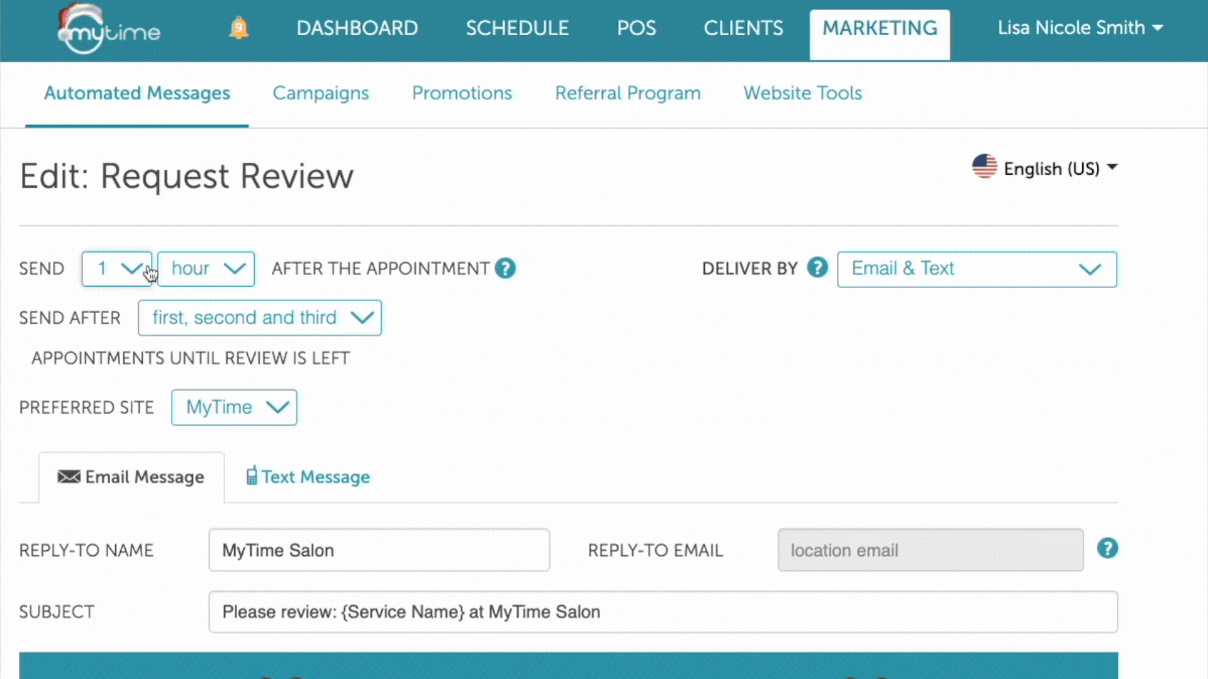
Task: Switch to the Text Message tab
Action: click(x=308, y=477)
